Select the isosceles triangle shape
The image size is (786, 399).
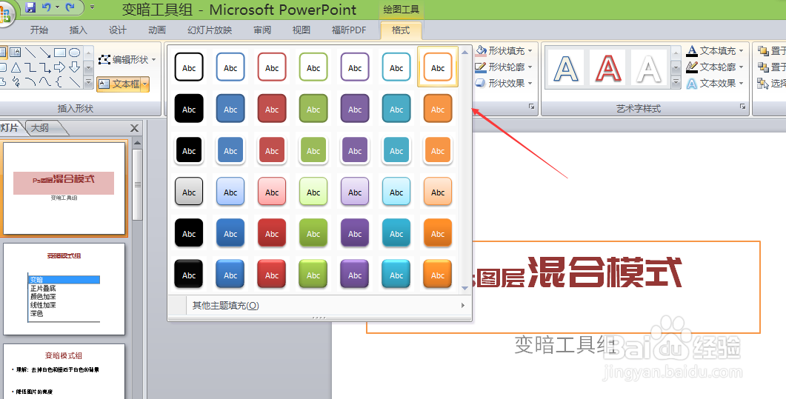[x=16, y=67]
